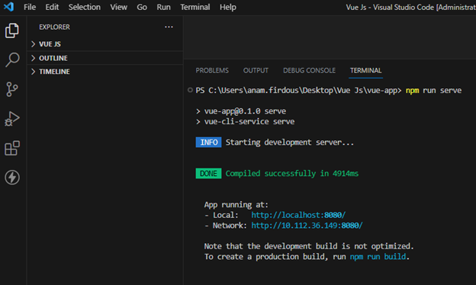Screen dimensions: 476x285
Task: Switch to the PROBLEMS tab
Action: (x=212, y=70)
